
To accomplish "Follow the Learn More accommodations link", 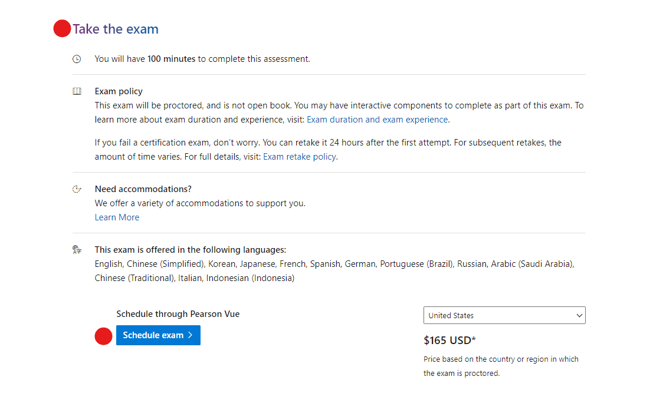I will 117,217.
